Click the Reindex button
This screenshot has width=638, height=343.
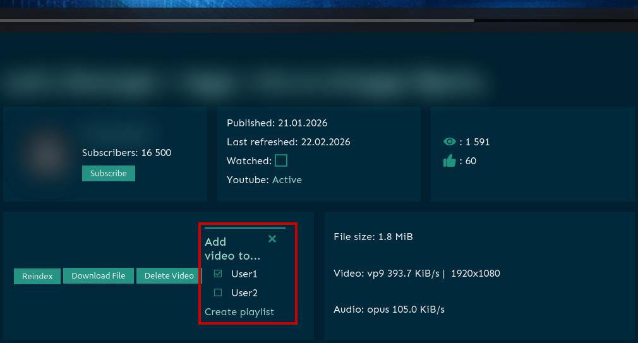[x=37, y=276]
